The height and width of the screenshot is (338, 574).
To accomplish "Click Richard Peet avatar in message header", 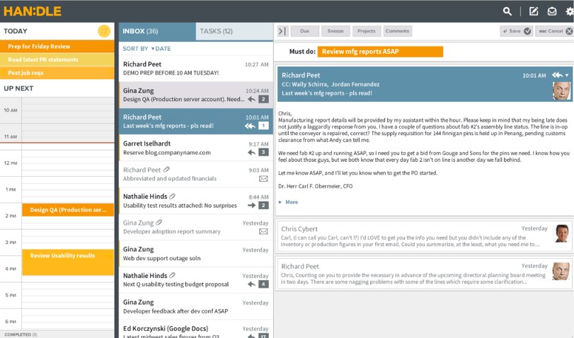I will [561, 91].
